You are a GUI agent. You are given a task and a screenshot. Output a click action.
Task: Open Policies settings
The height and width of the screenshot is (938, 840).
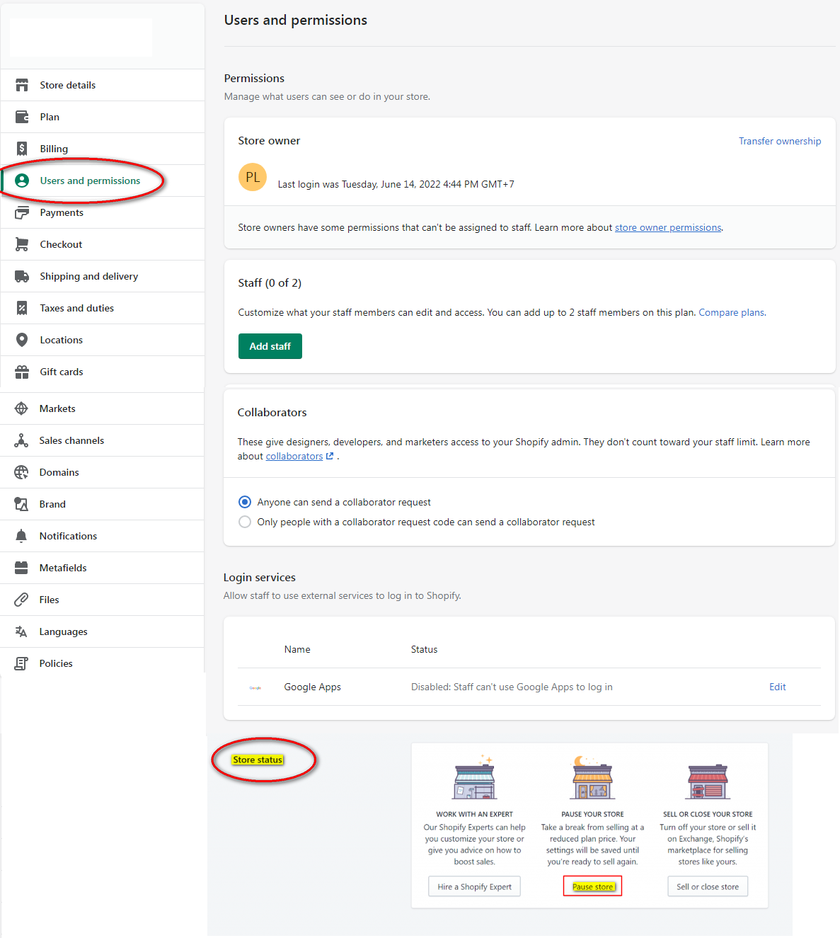click(103, 663)
